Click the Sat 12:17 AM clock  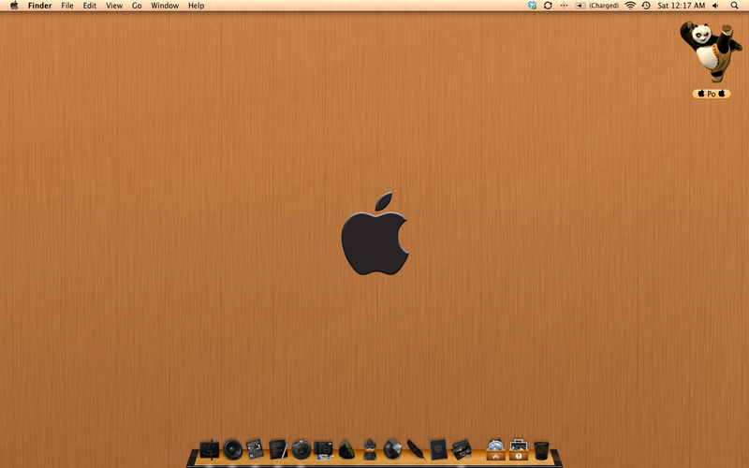tap(682, 6)
